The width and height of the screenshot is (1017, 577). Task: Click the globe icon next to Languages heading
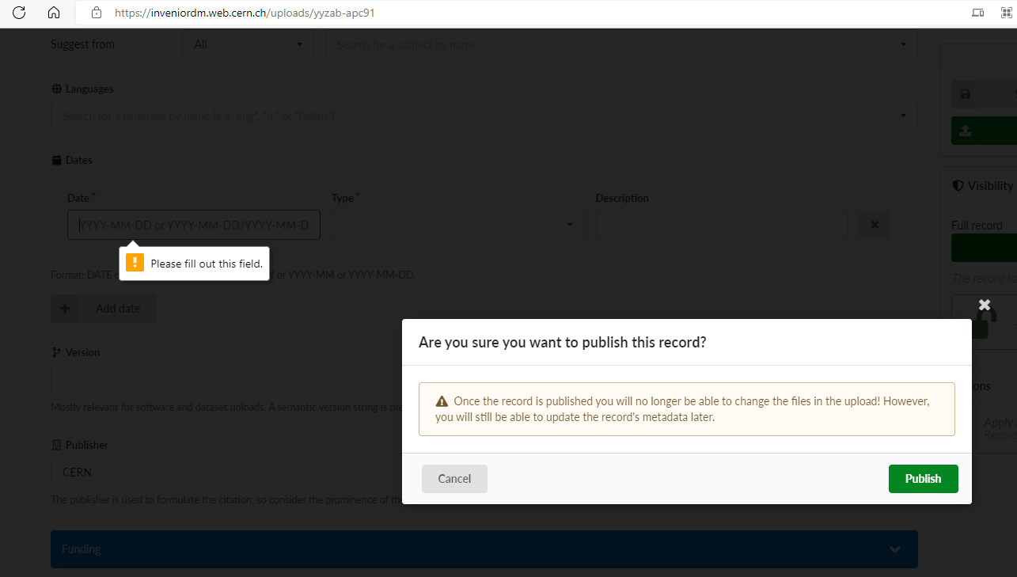pyautogui.click(x=55, y=89)
